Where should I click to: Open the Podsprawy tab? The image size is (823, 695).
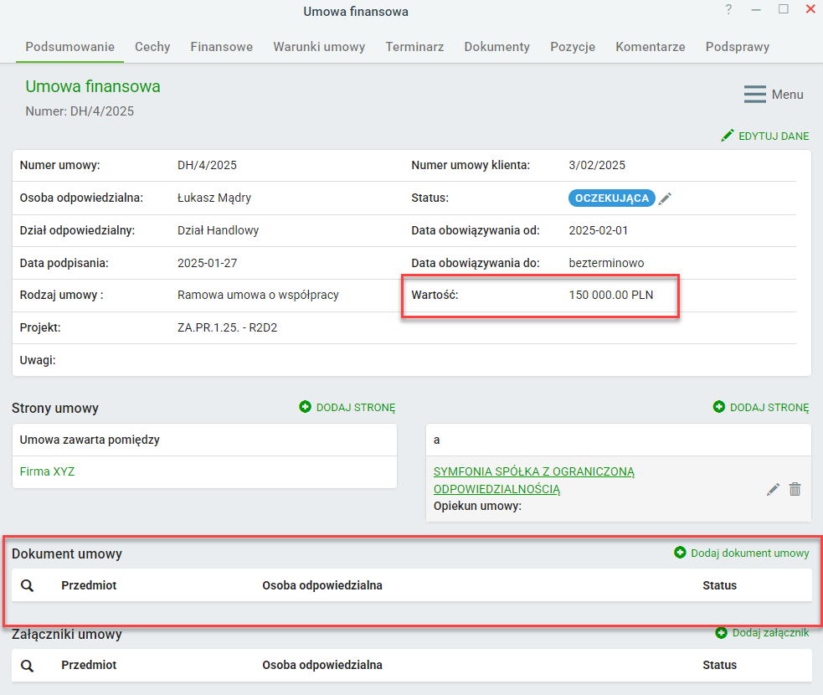[x=738, y=47]
